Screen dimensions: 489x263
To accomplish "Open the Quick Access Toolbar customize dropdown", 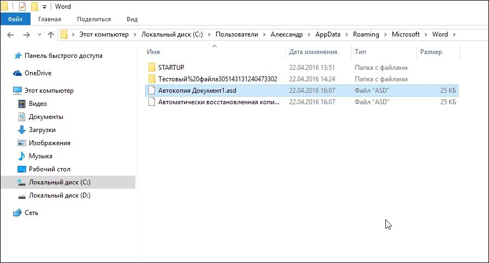I will (x=44, y=7).
